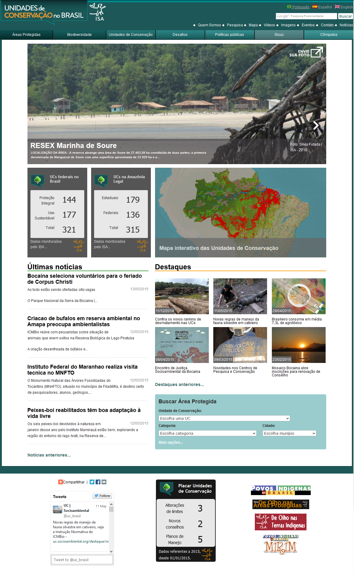The height and width of the screenshot is (574, 354).
Task: Follow UC Socioambiental on Twitter
Action: coord(102,496)
